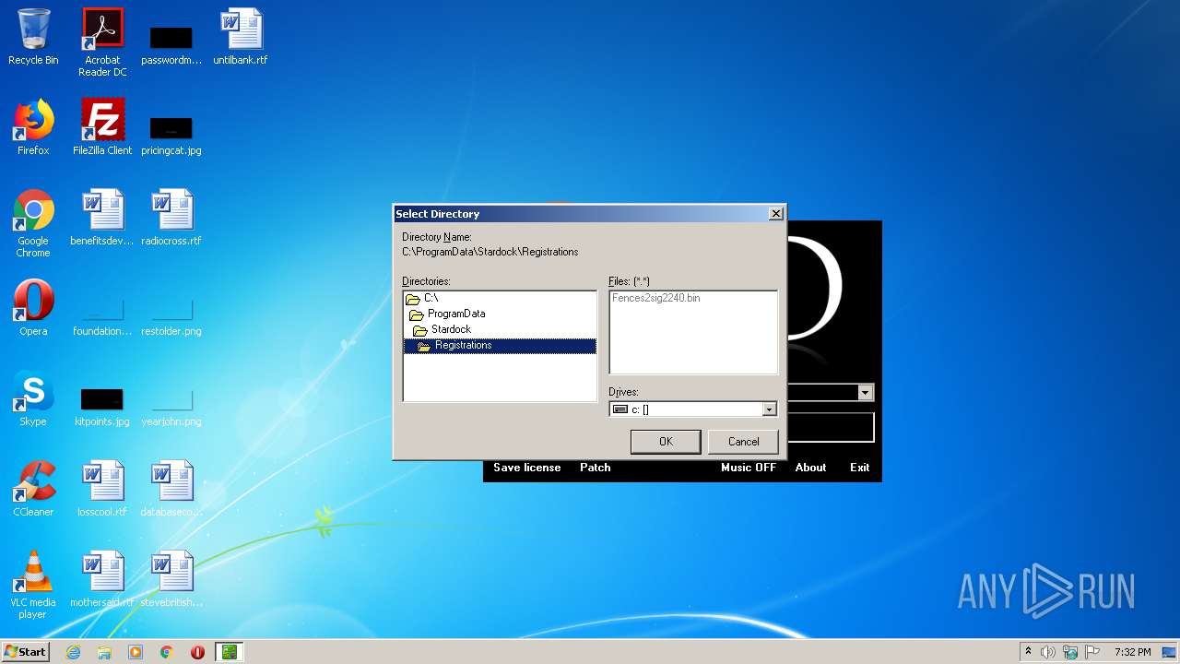Launch the CCleaner desktop shortcut
The image size is (1180, 664).
(x=33, y=489)
